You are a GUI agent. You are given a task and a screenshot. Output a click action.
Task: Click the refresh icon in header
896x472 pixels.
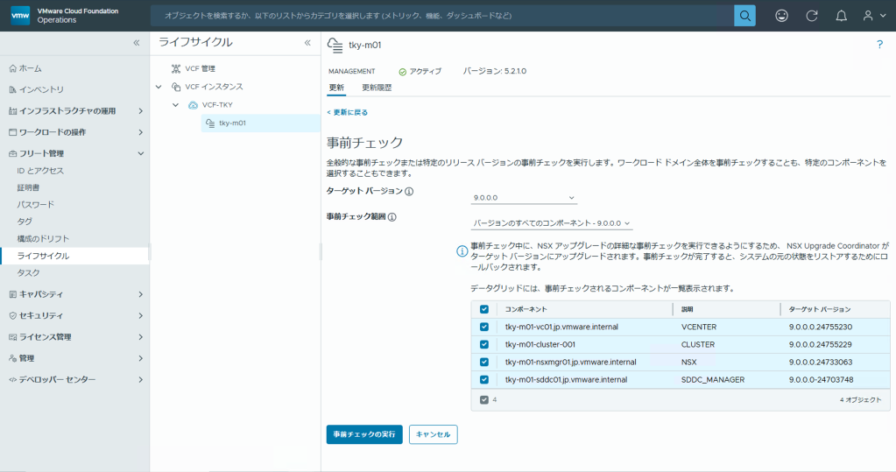point(811,16)
